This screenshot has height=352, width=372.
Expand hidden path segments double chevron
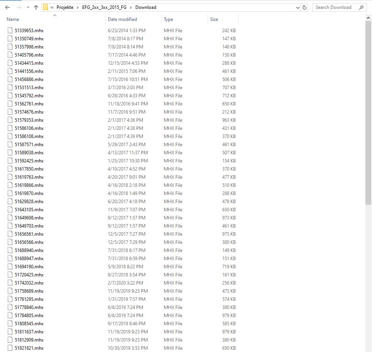[x=52, y=7]
